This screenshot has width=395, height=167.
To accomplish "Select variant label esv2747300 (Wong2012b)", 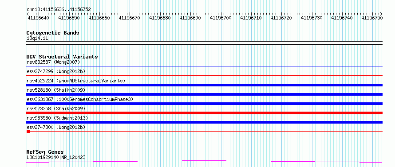I will tap(56, 128).
